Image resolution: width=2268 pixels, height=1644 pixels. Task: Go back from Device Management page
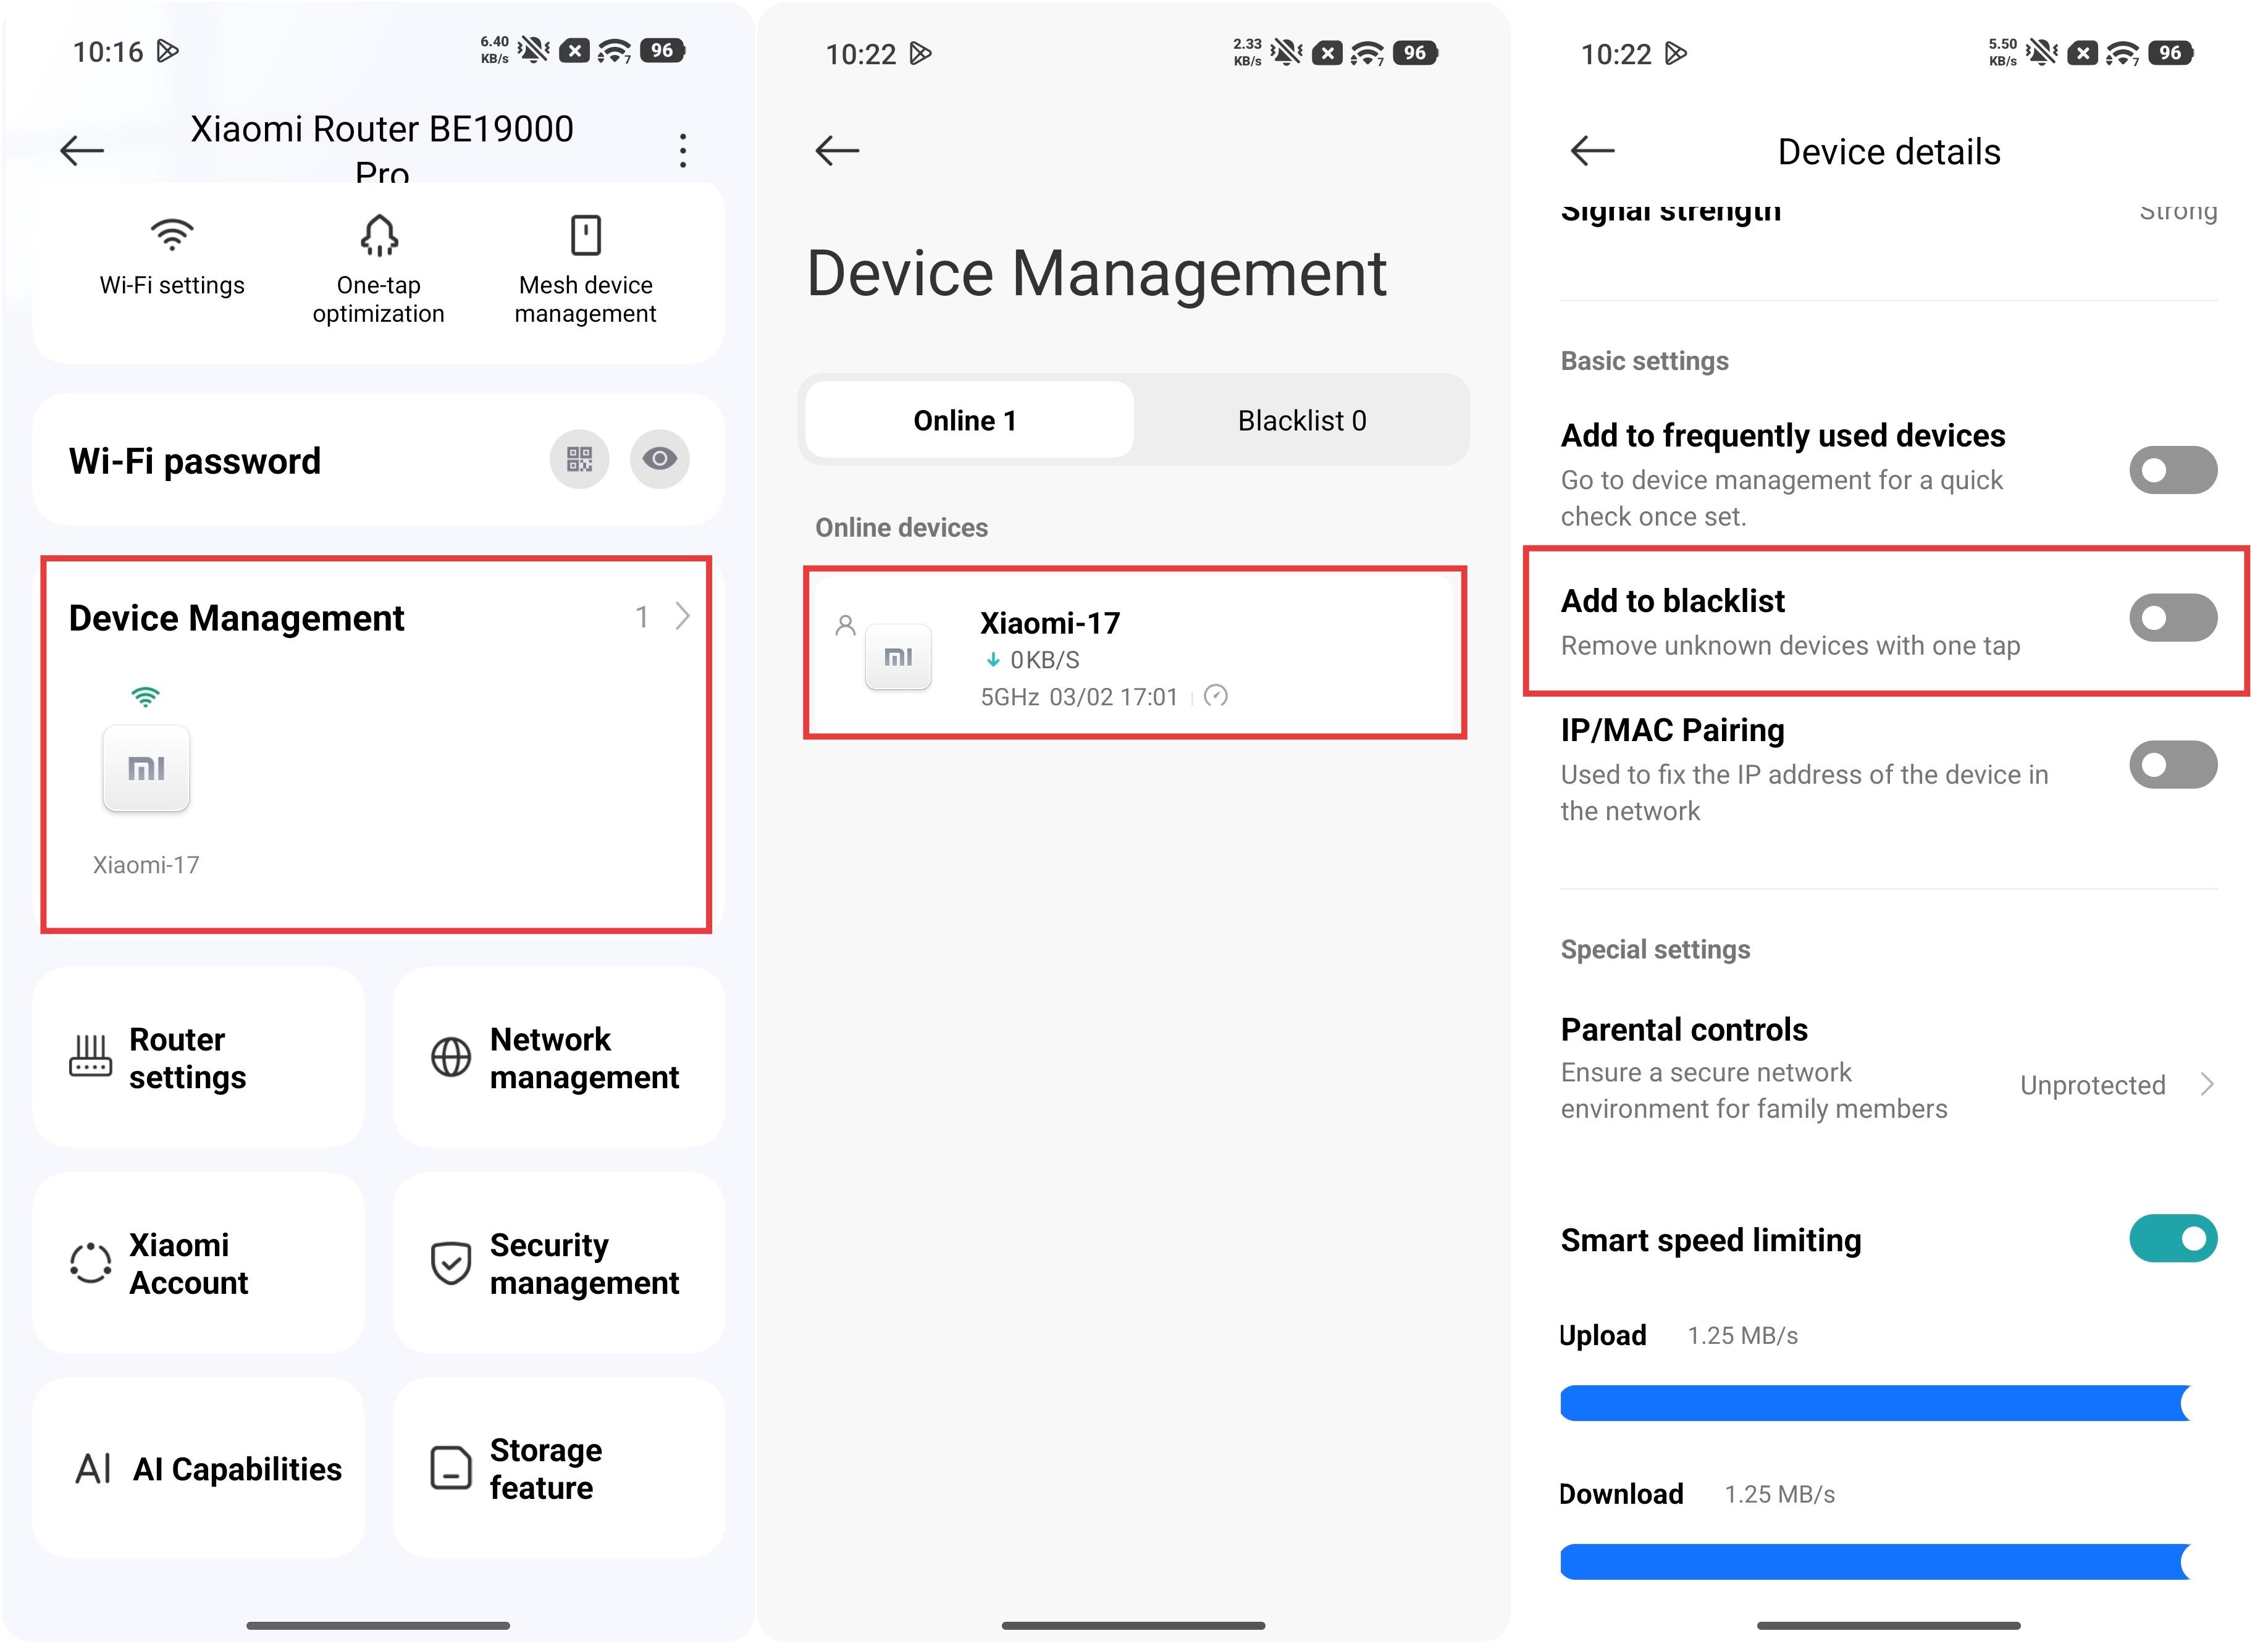click(x=837, y=151)
